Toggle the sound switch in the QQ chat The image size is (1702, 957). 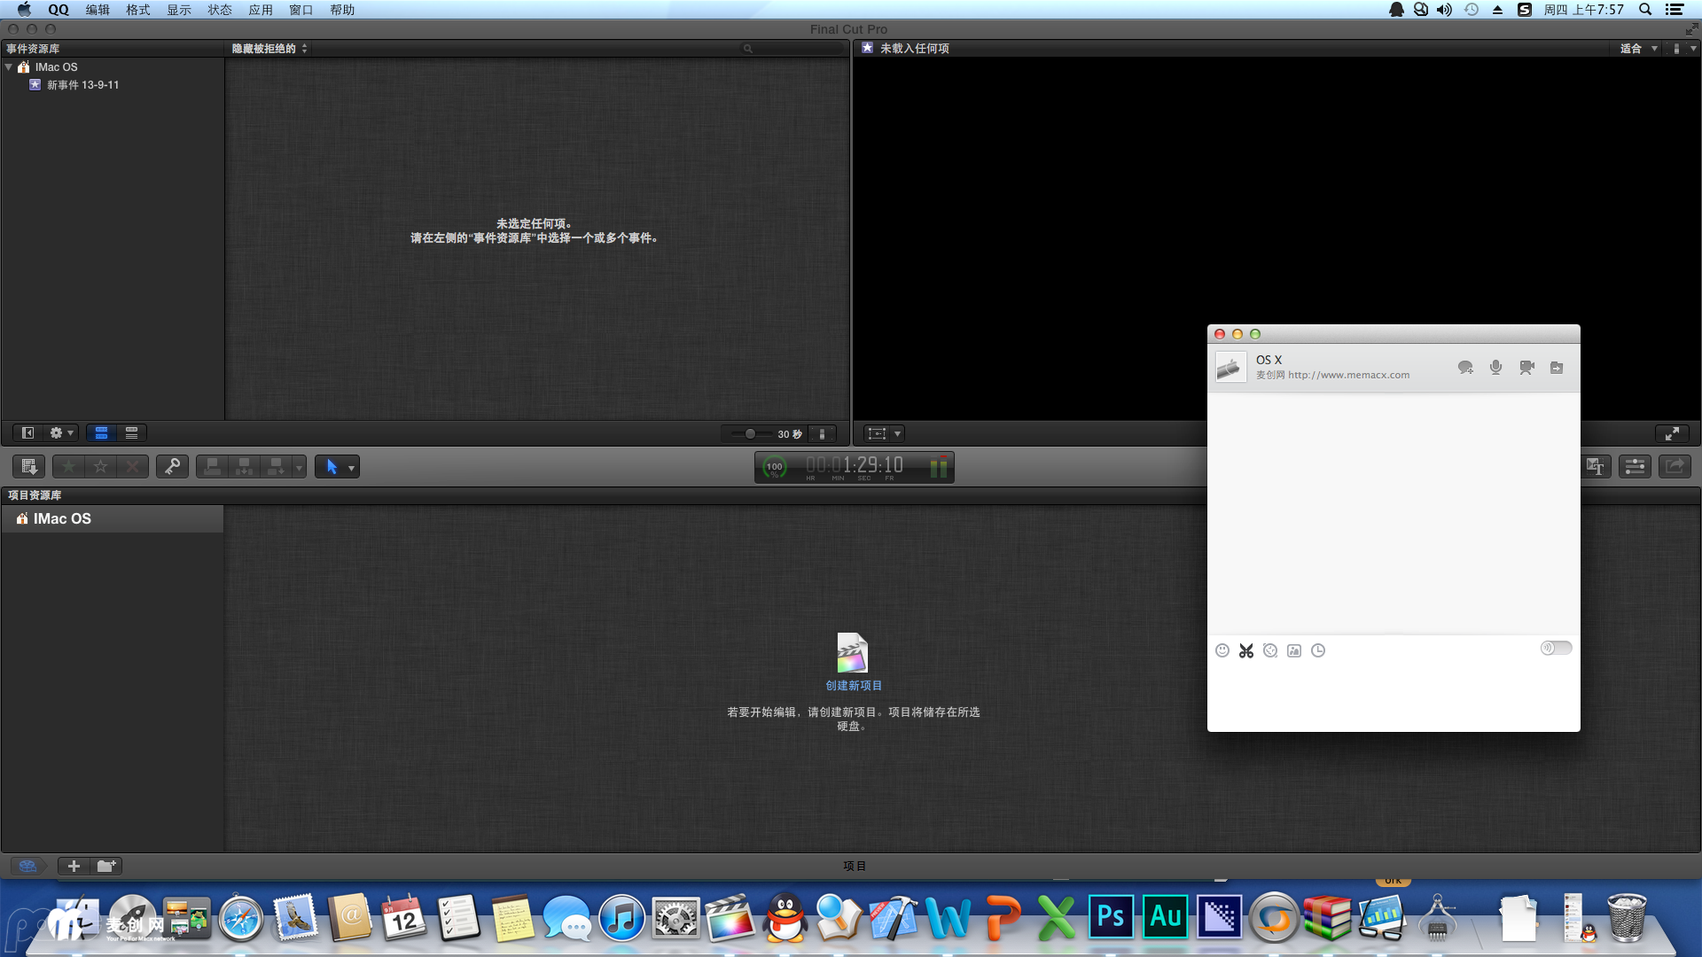pos(1556,648)
